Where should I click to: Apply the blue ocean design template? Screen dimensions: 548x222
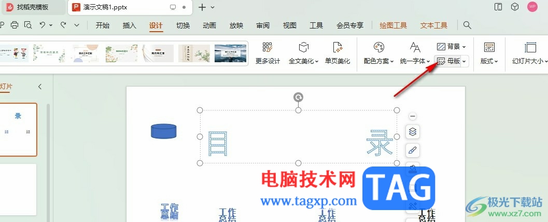coord(230,53)
